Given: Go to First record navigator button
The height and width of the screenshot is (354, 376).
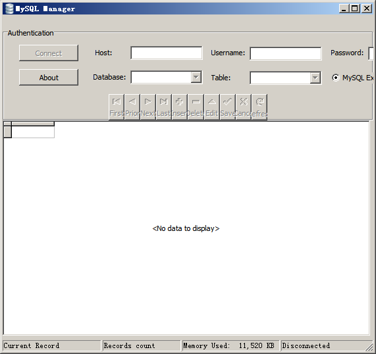Looking at the screenshot, I should pos(117,107).
